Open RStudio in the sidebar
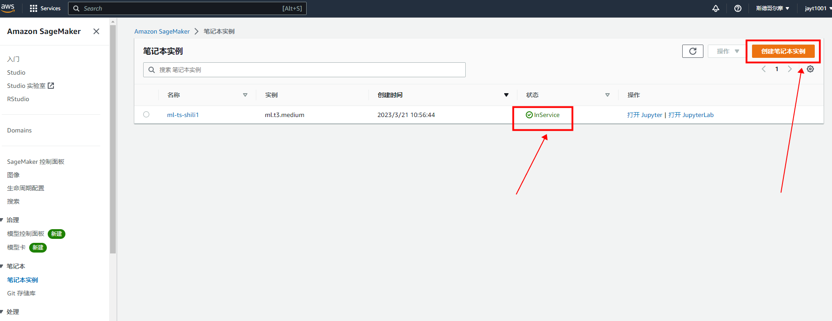 pyautogui.click(x=18, y=99)
